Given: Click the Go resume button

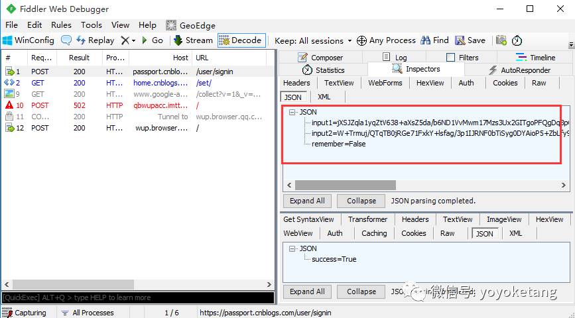Looking at the screenshot, I should click(x=152, y=40).
